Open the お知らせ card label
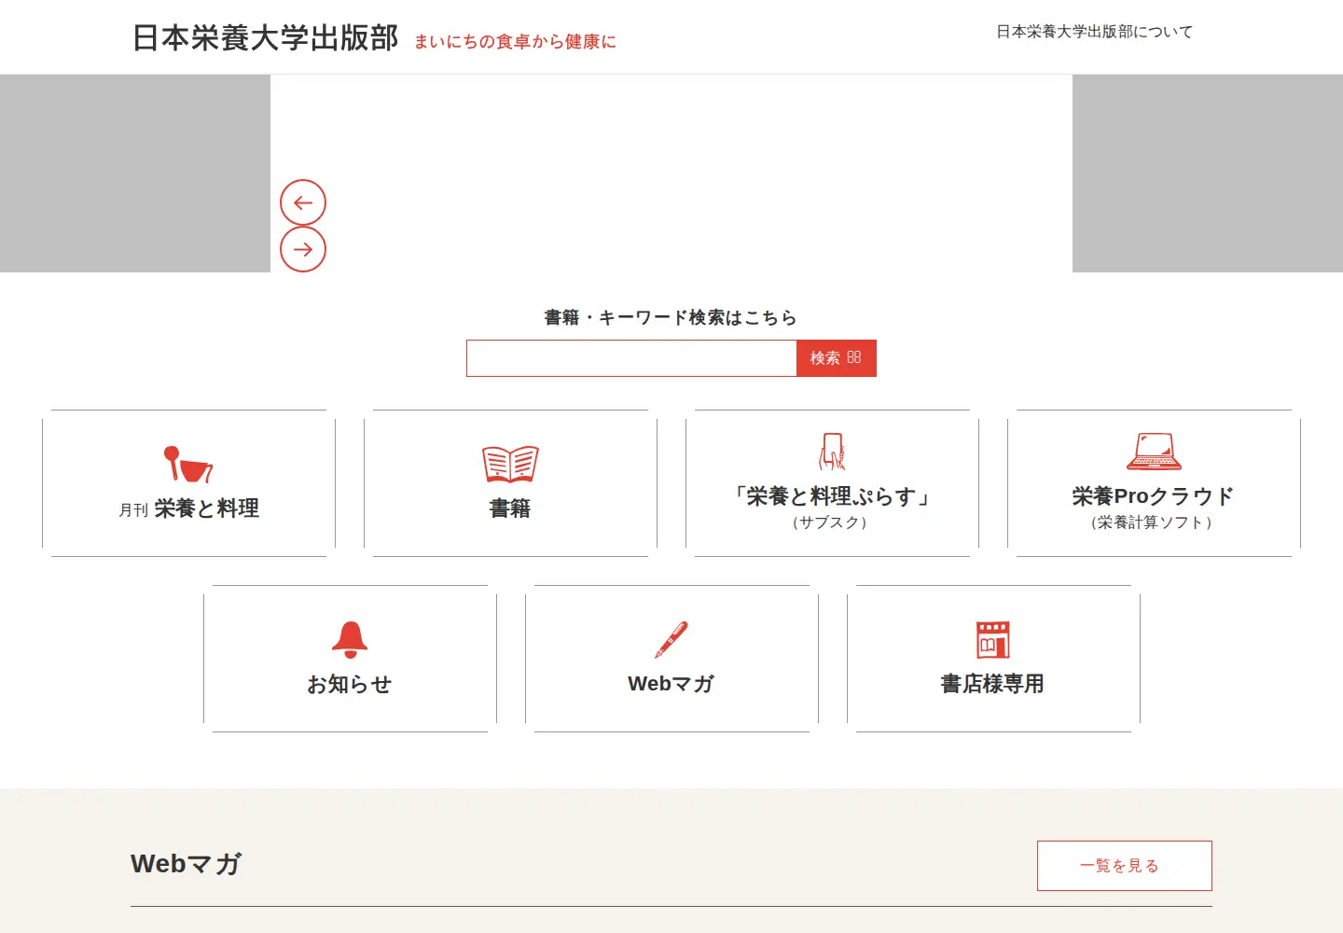Screen dimensions: 1343x933 pyautogui.click(x=350, y=684)
